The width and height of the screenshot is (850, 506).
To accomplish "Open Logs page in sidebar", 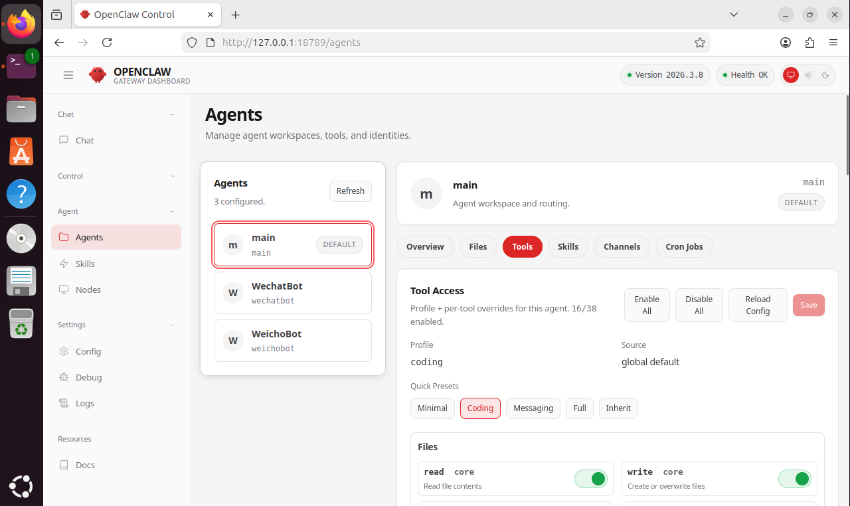I will tap(116, 403).
